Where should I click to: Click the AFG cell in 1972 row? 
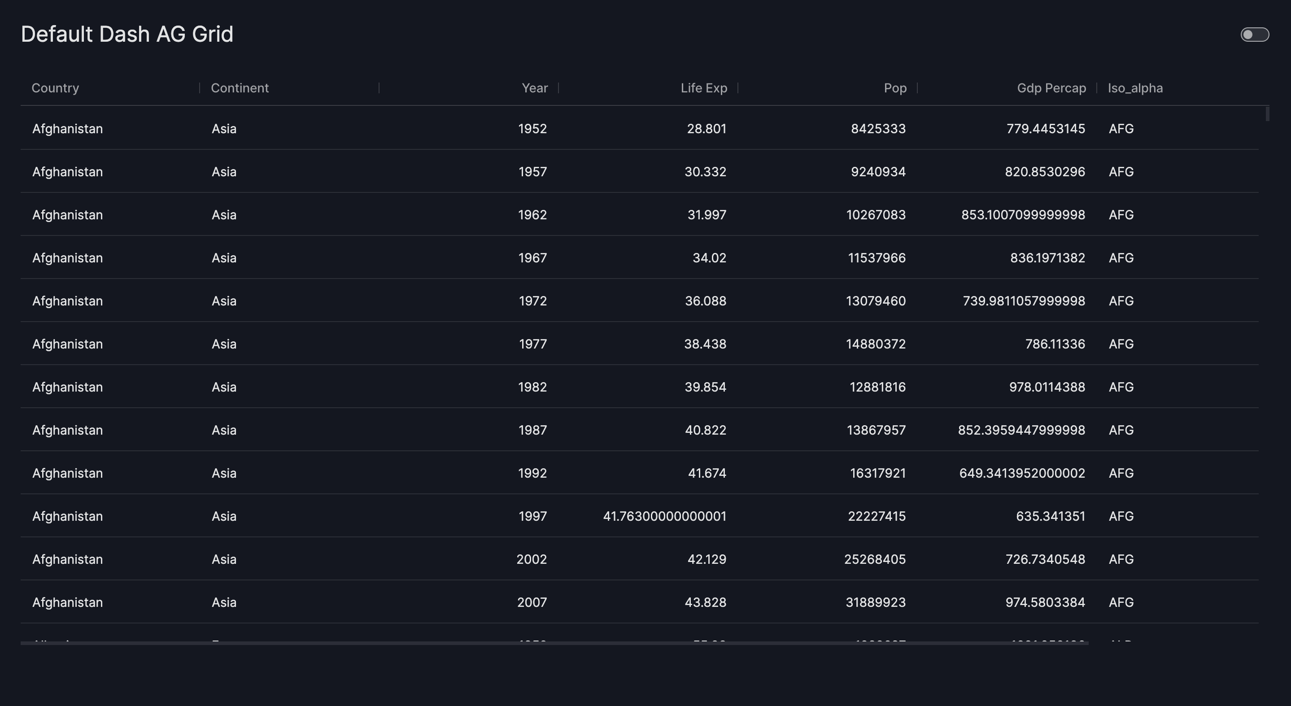[x=1121, y=301]
